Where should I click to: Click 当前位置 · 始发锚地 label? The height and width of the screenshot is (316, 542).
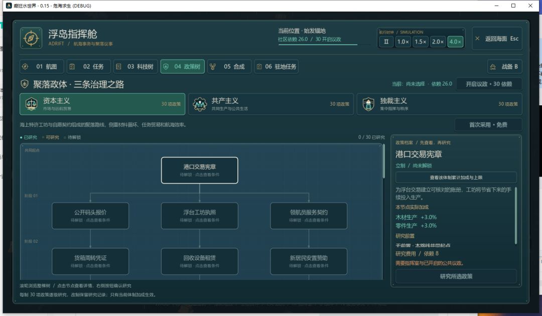(302, 31)
